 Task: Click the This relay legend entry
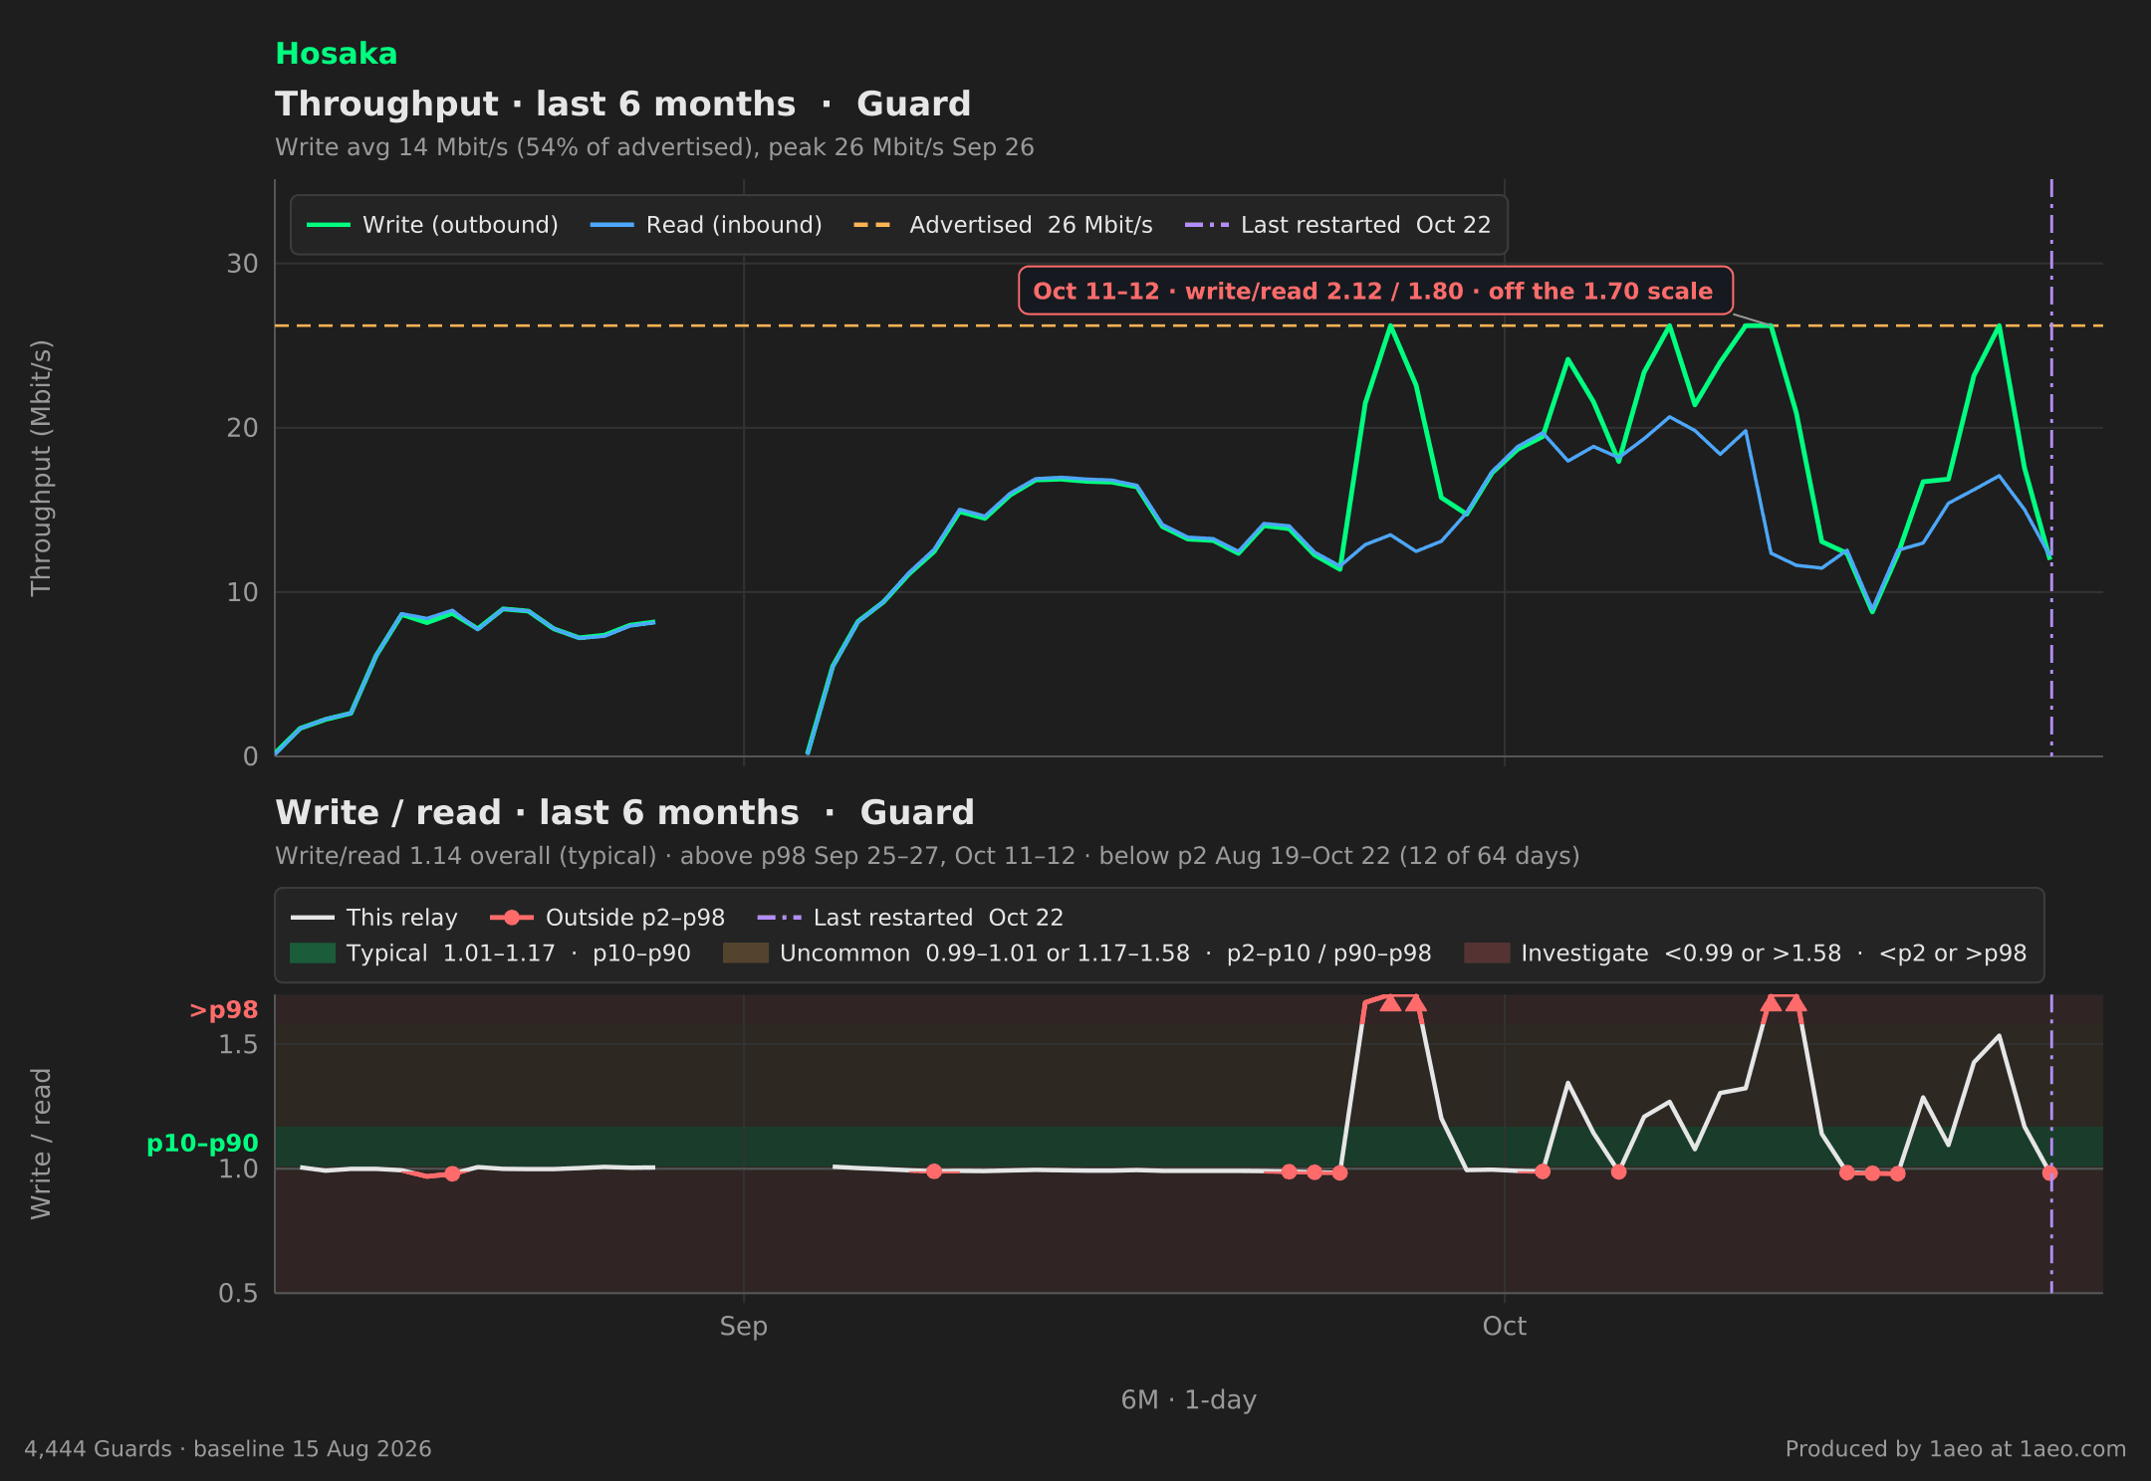(x=373, y=918)
